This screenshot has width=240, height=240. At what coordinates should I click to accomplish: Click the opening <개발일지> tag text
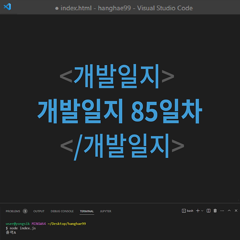point(117,76)
